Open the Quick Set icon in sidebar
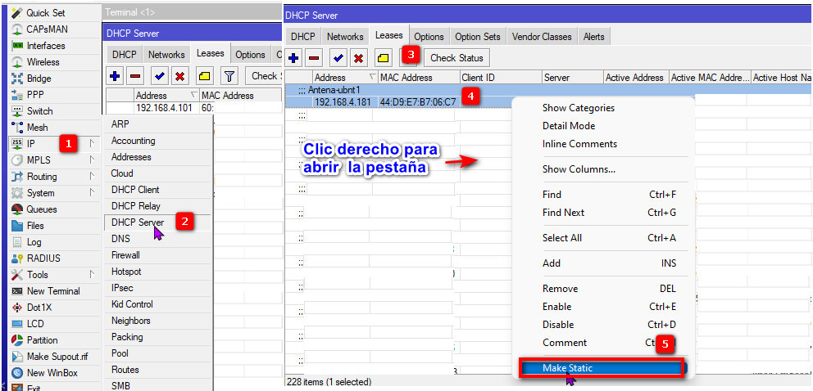813x391 pixels. 16,13
